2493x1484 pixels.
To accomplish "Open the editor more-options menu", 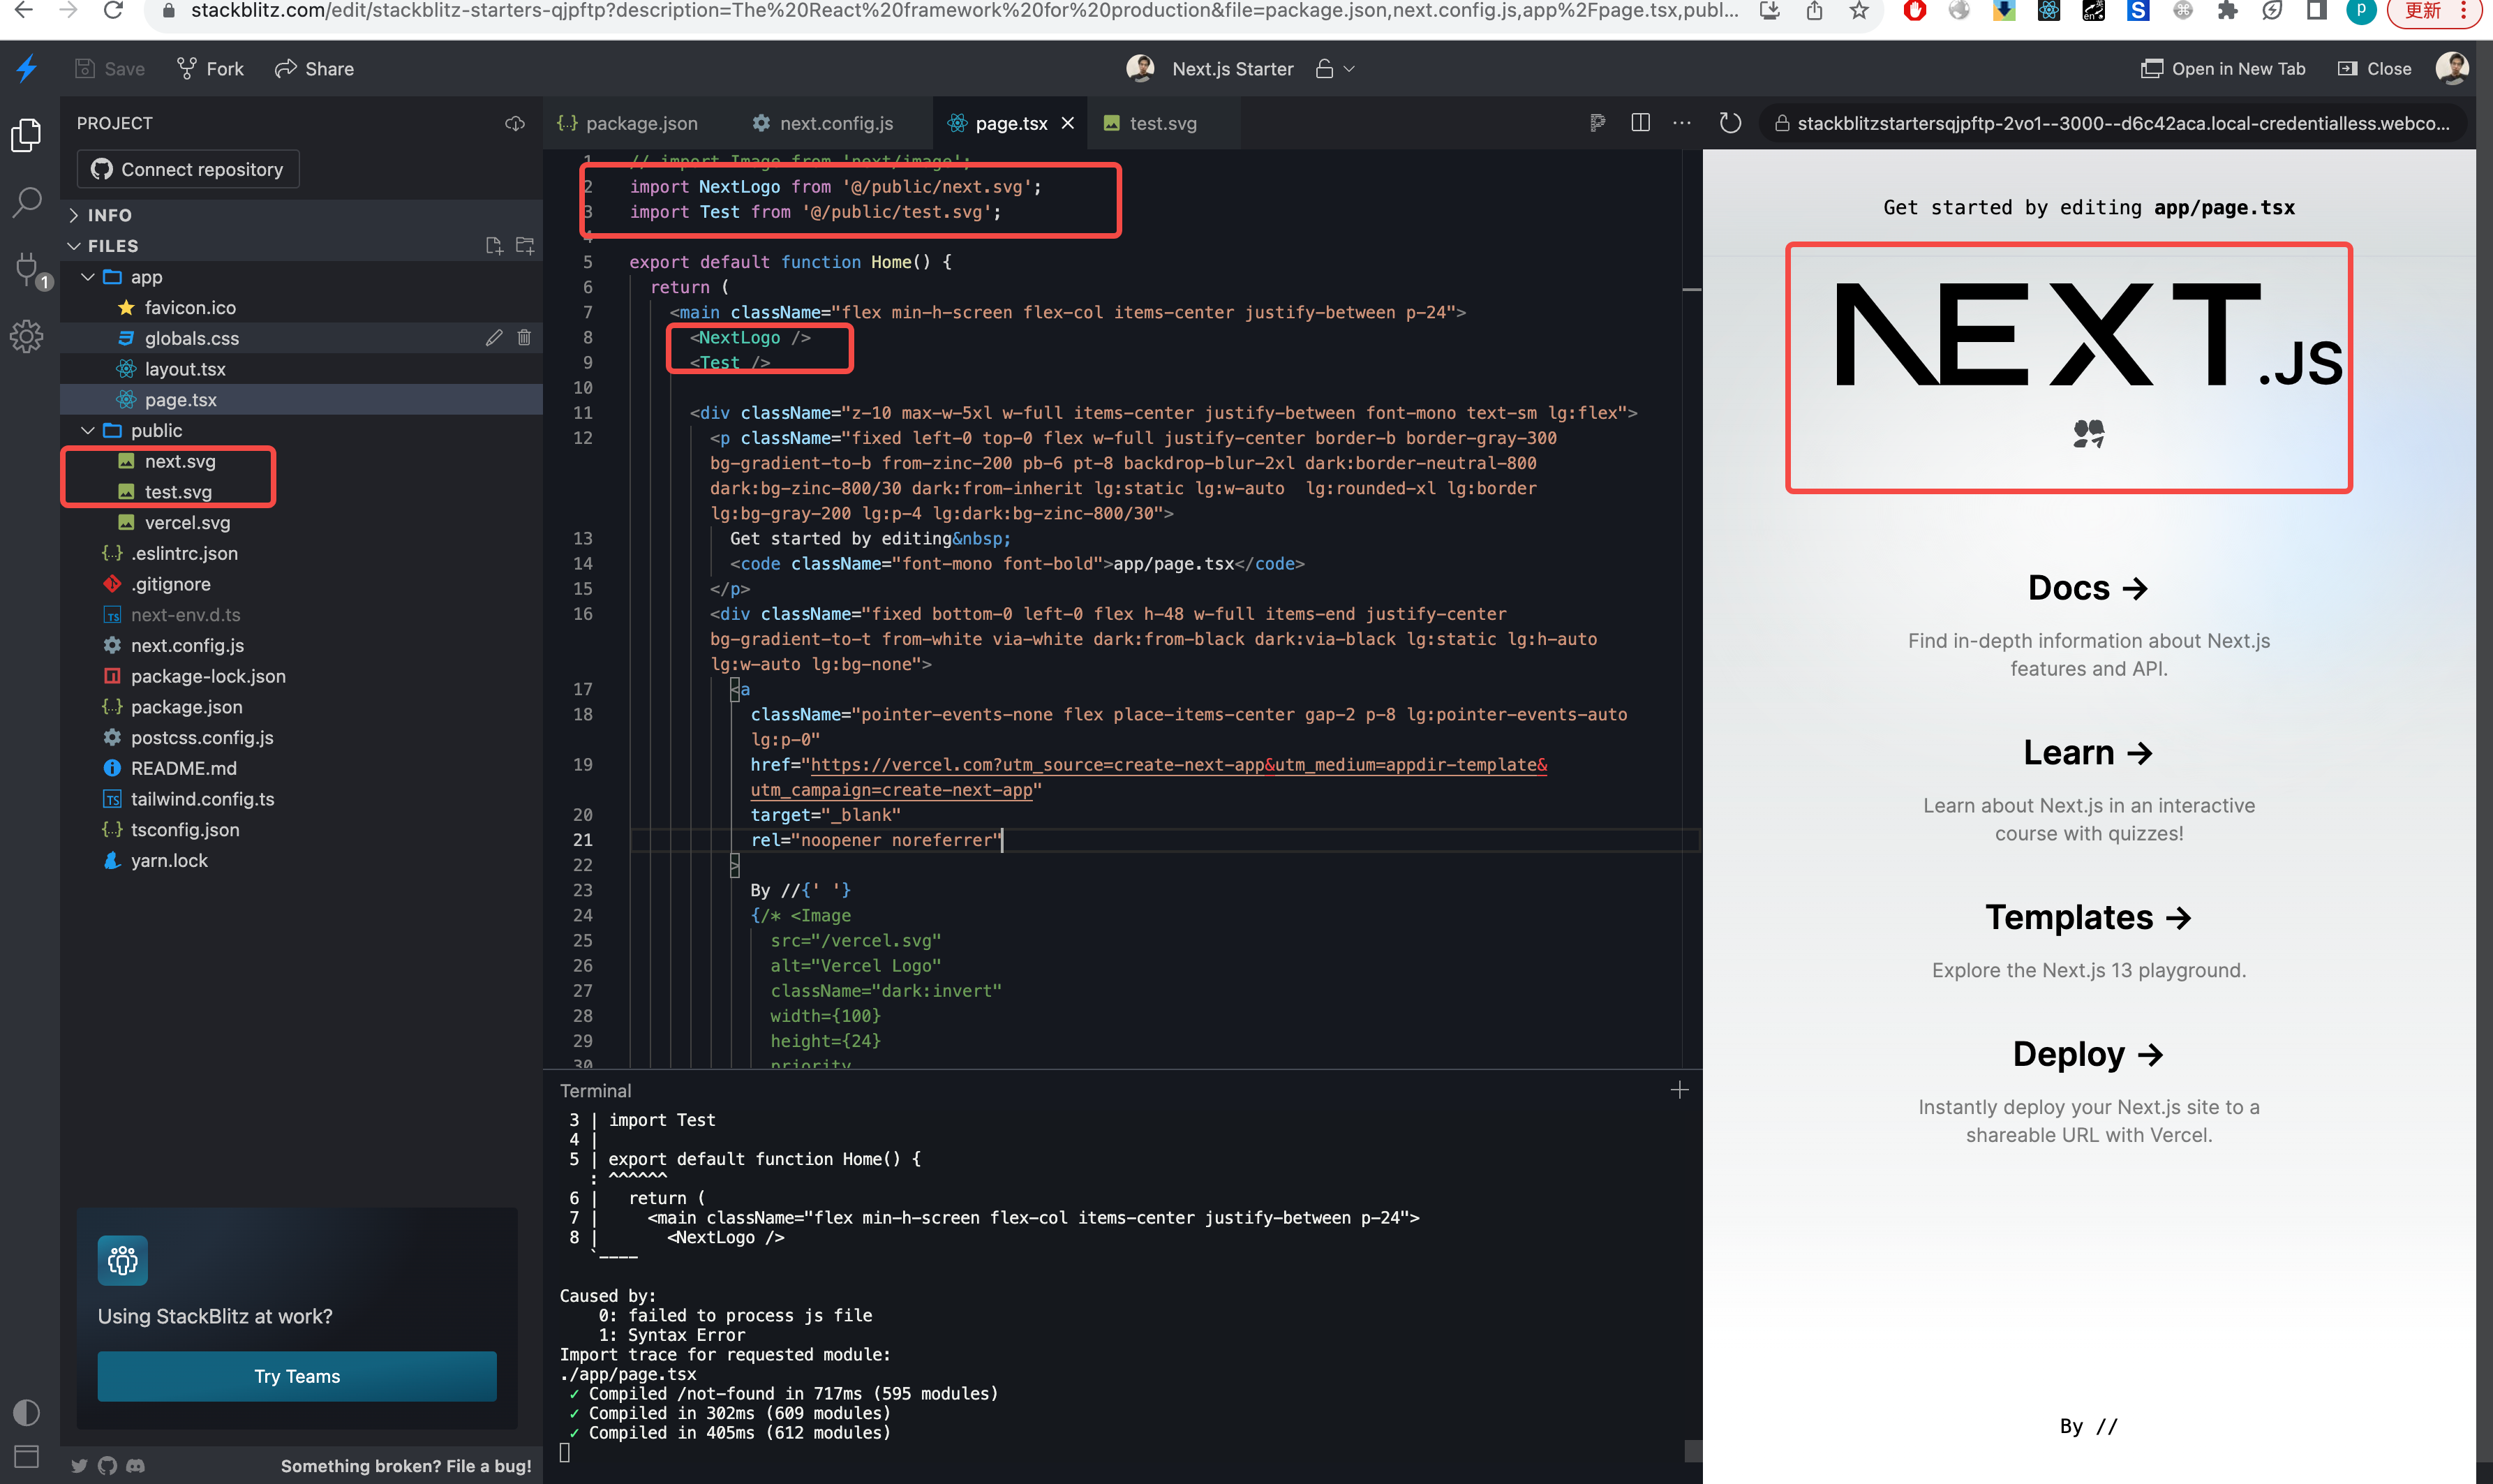I will 1682,122.
